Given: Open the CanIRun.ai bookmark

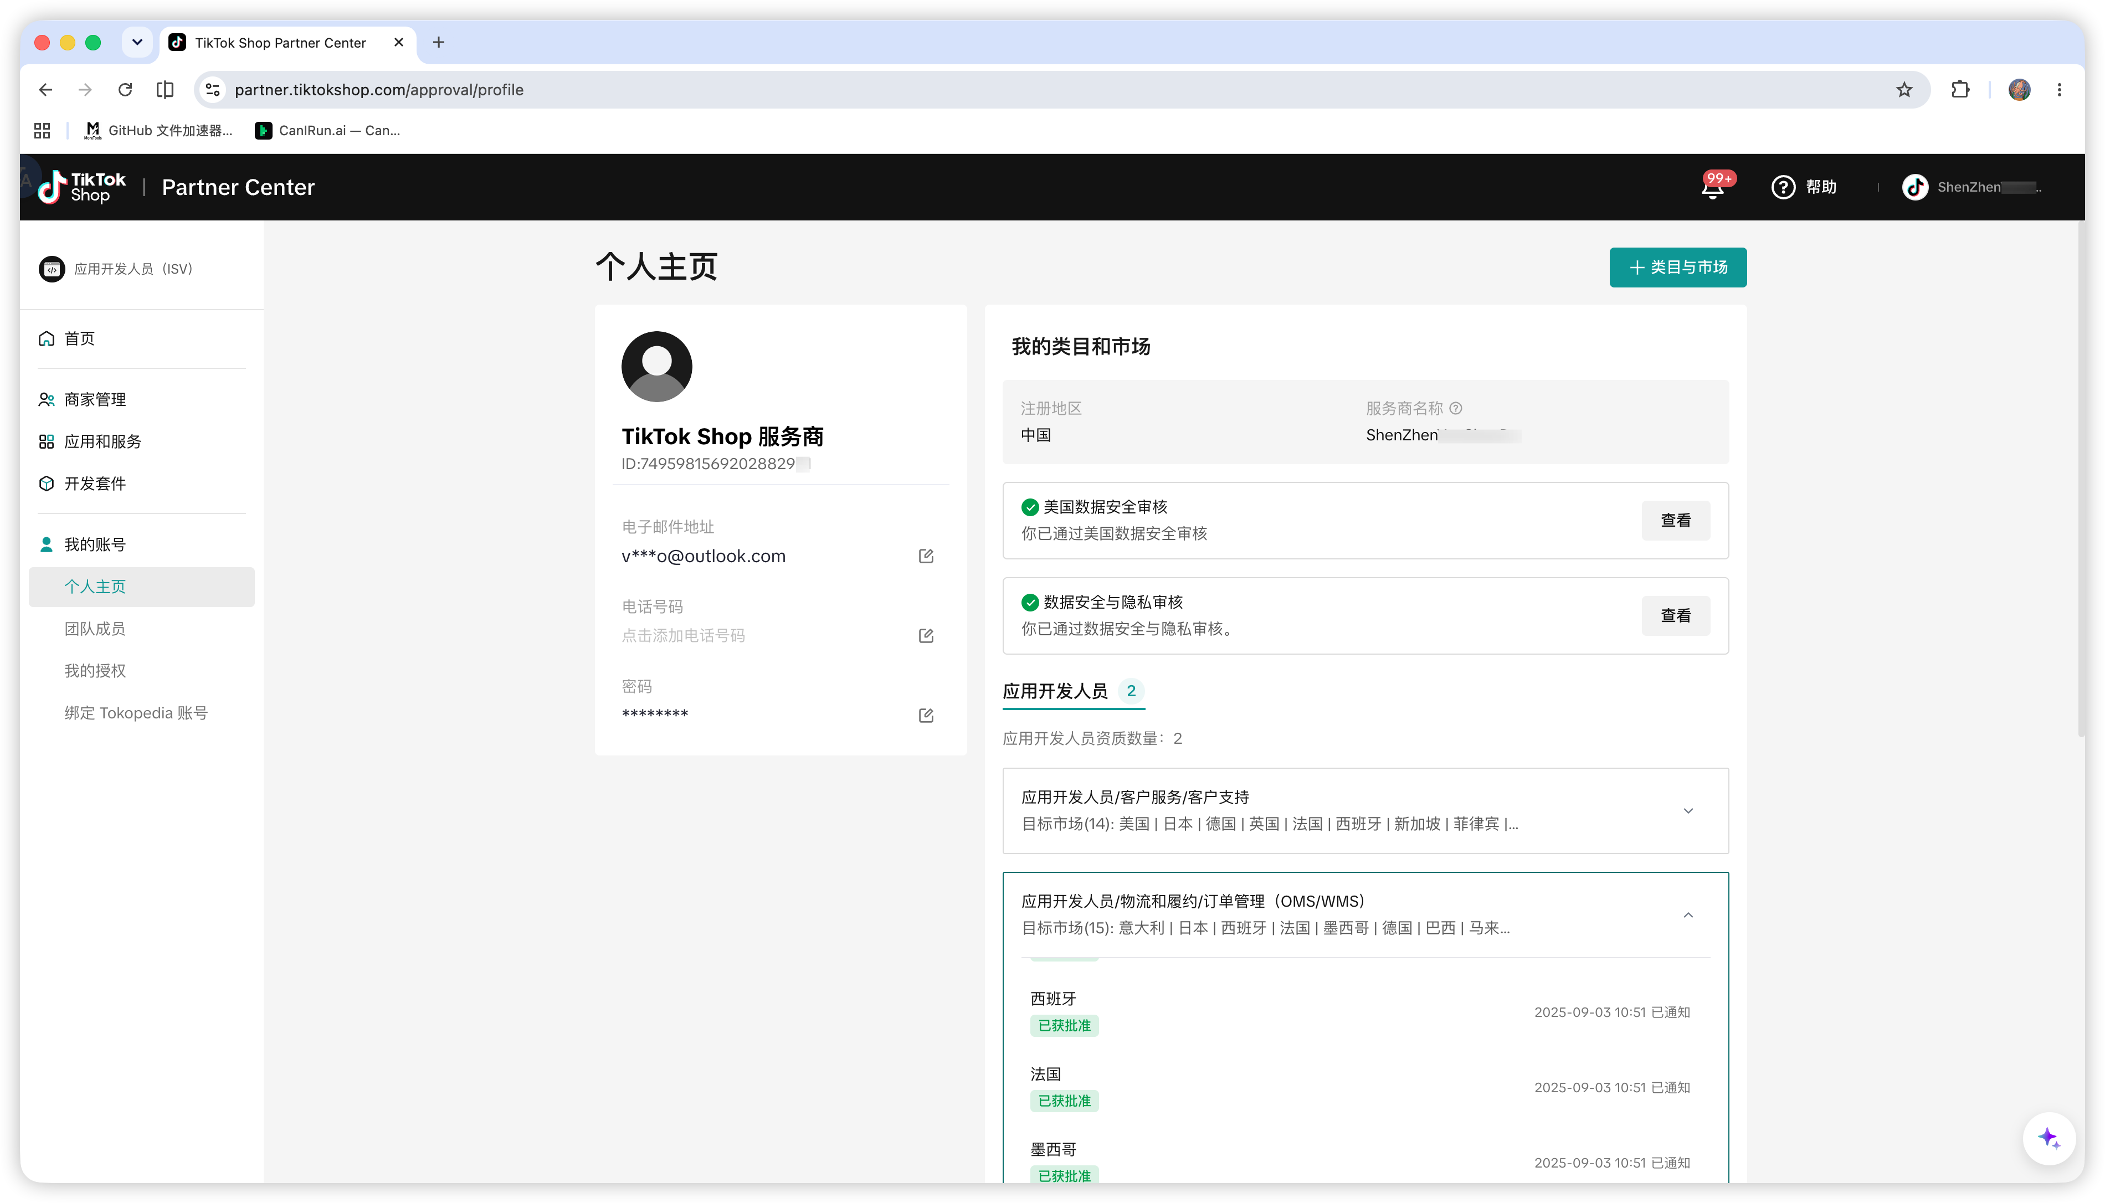Looking at the screenshot, I should [x=328, y=131].
